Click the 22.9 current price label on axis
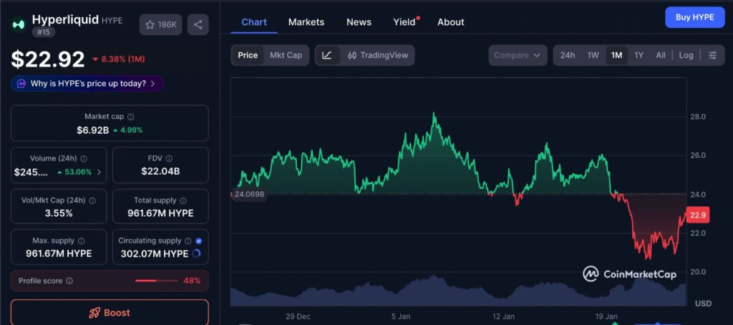 point(697,215)
